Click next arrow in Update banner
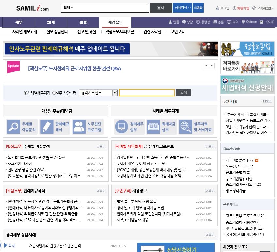This screenshot has width=277, height=252. (x=212, y=65)
